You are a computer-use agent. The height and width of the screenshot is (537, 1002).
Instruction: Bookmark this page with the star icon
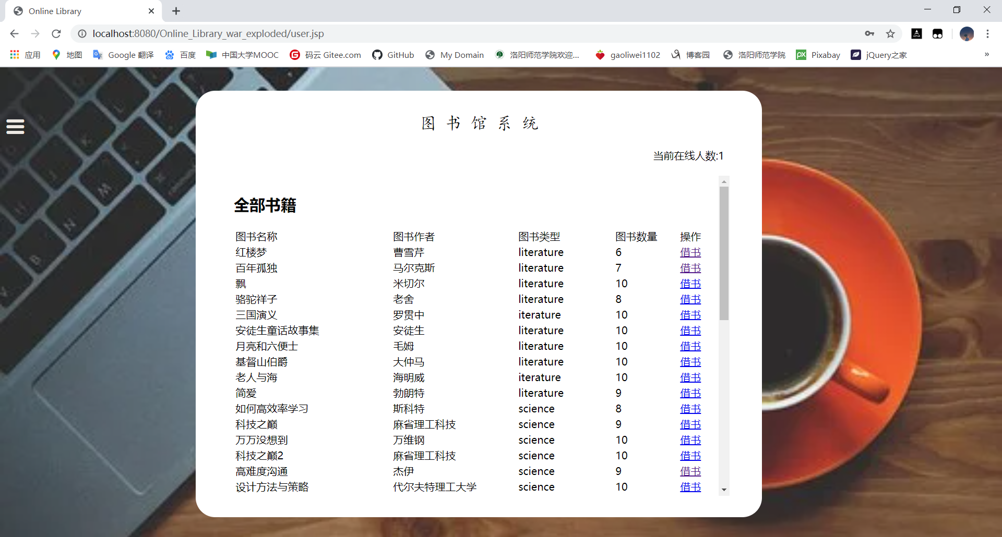pyautogui.click(x=891, y=33)
